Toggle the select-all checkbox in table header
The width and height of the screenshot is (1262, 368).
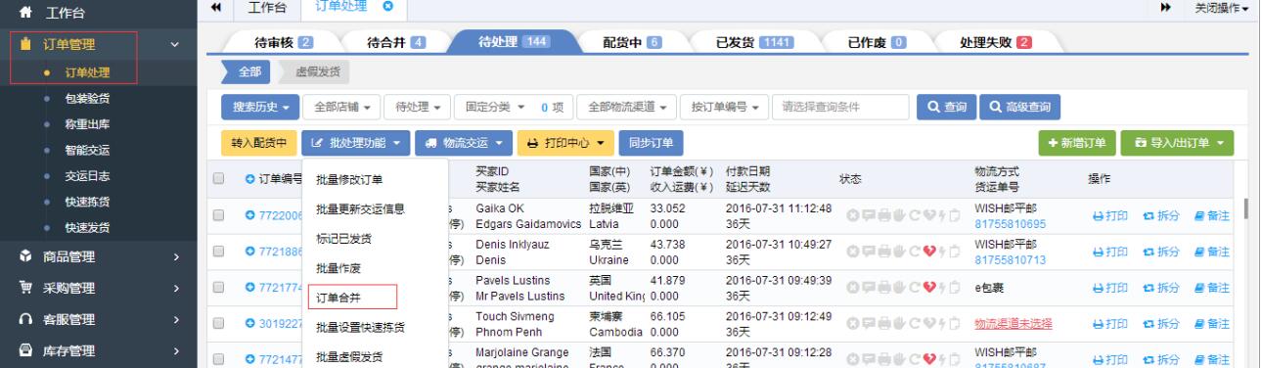(x=217, y=180)
